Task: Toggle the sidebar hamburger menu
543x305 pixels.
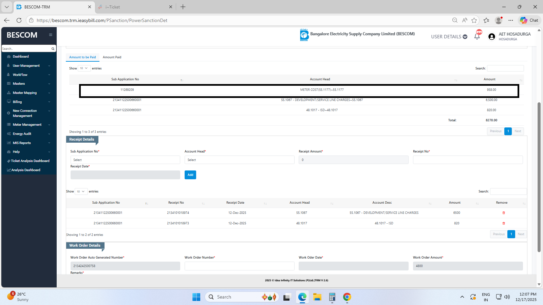Action: point(51,35)
